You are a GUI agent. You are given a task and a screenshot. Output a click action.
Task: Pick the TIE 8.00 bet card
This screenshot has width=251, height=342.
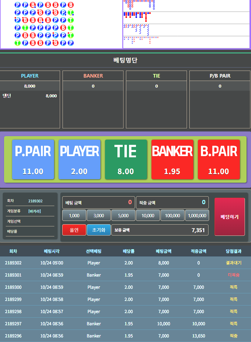[126, 159]
